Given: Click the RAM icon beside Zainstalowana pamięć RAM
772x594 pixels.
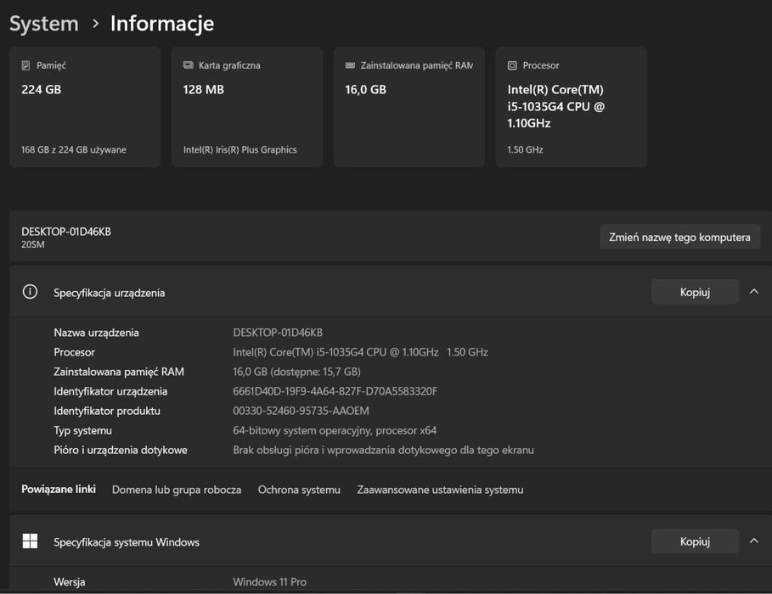Looking at the screenshot, I should (350, 65).
